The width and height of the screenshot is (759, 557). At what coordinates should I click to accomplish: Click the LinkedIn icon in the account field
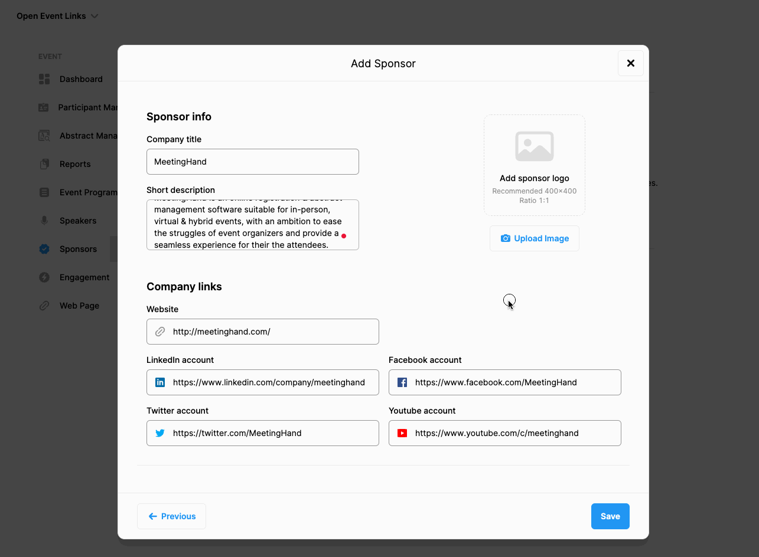click(x=159, y=382)
